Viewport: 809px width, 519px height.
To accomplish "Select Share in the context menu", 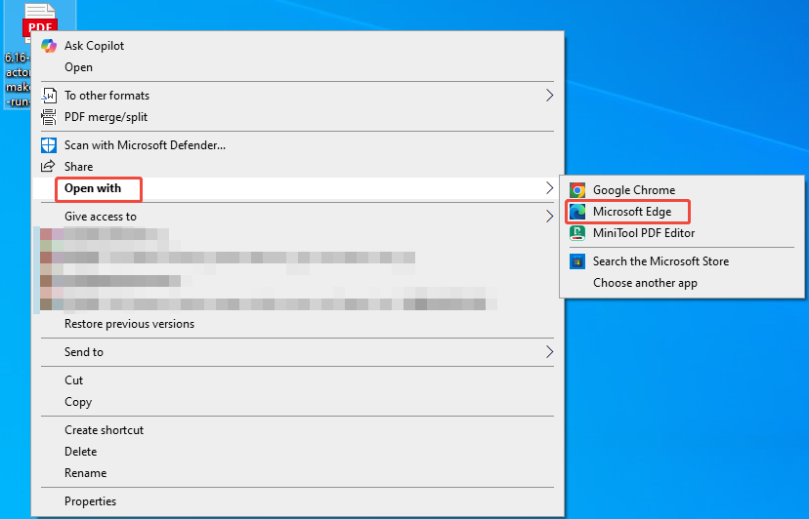I will coord(297,167).
